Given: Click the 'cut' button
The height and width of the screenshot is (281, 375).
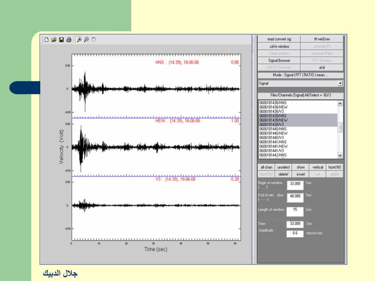Looking at the screenshot, I should (x=318, y=174).
